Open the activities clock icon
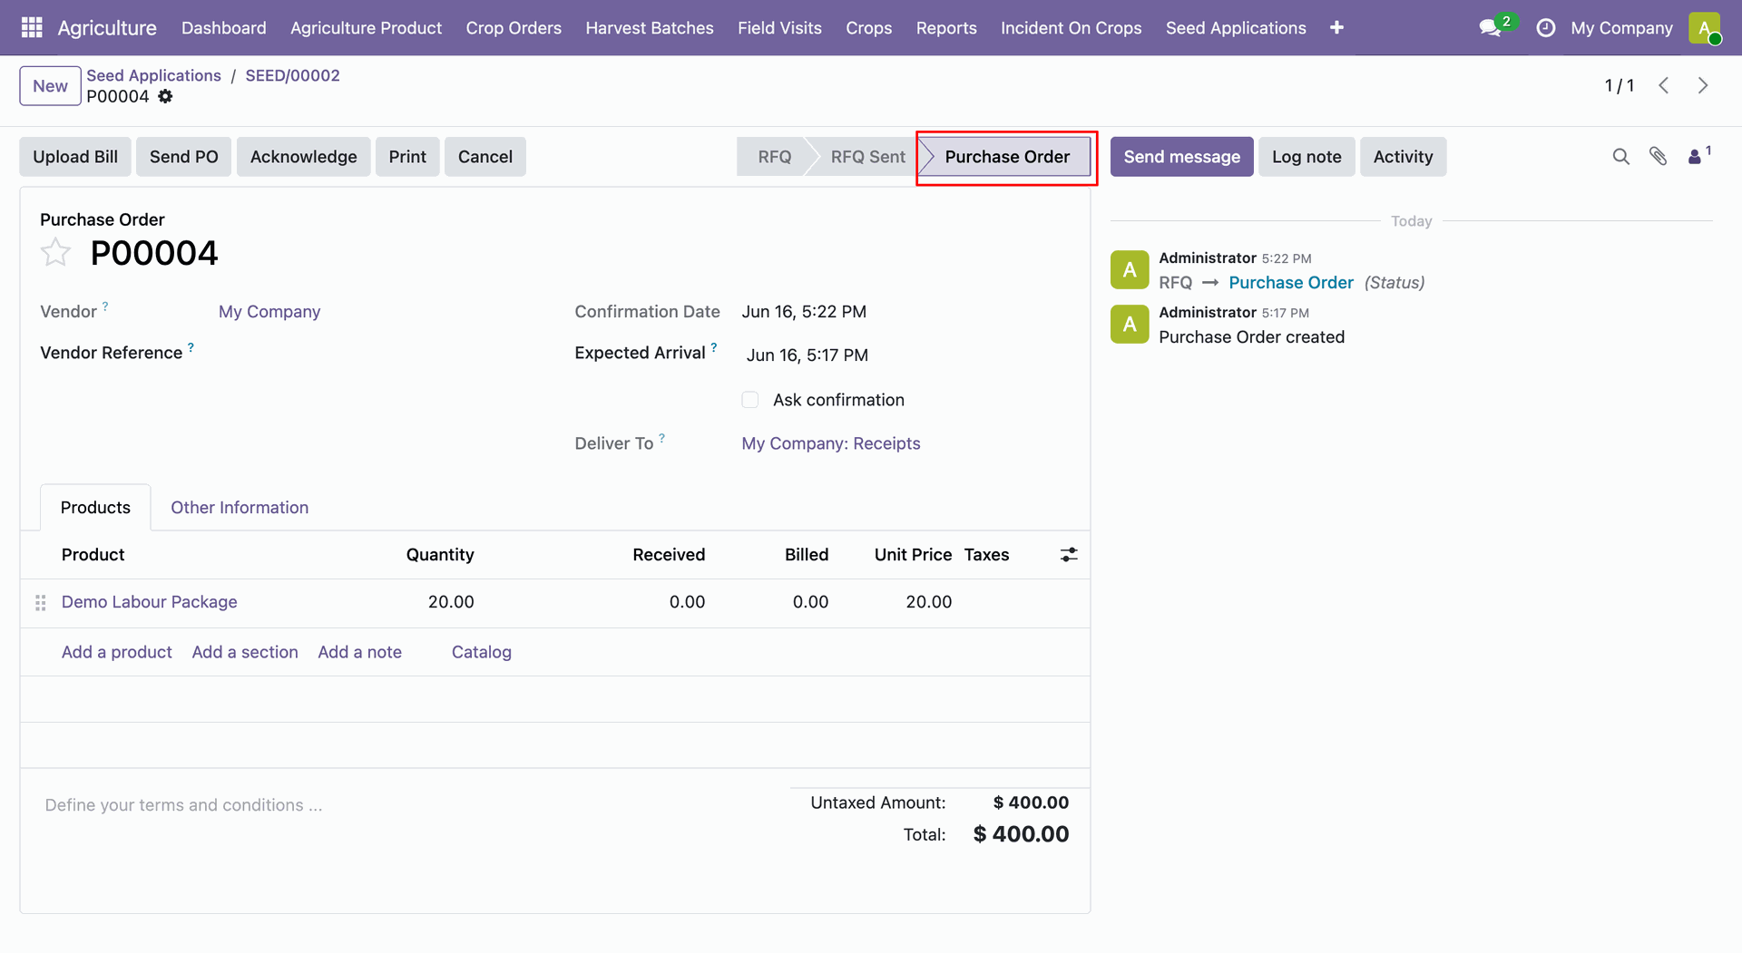Viewport: 1742px width, 953px height. point(1545,28)
